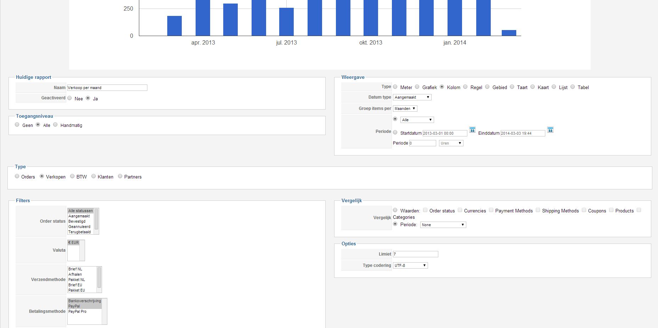Viewport: 658px width, 328px height.
Task: Click the Limiet input field
Action: (x=415, y=254)
